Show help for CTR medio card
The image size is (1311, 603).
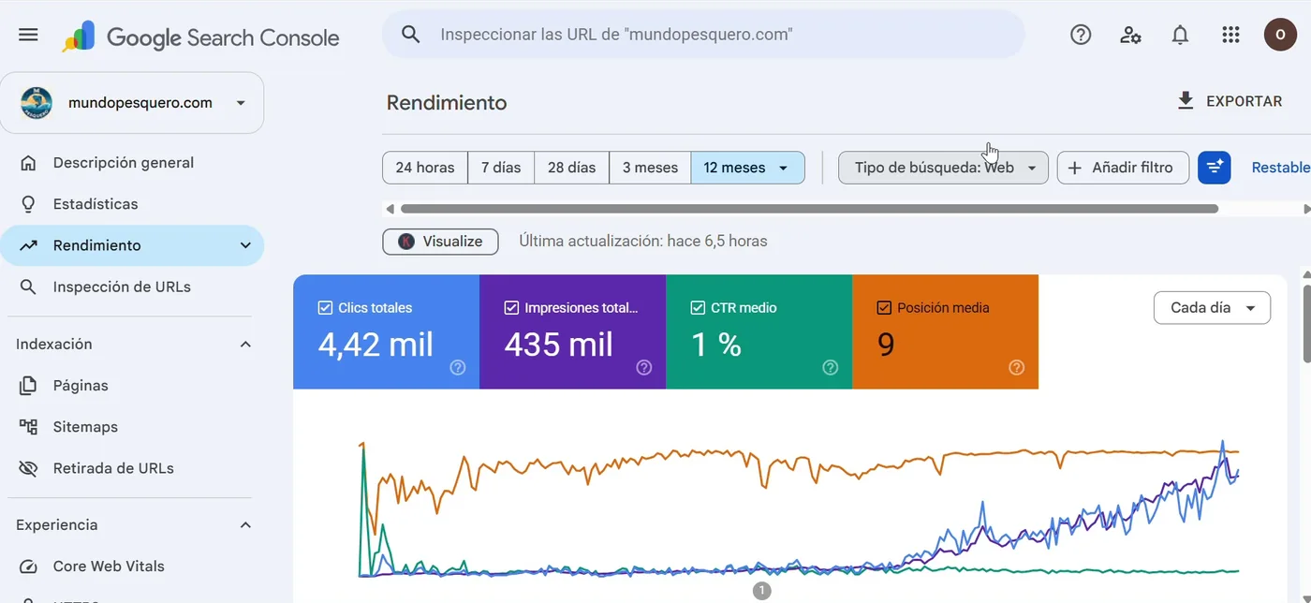click(831, 368)
